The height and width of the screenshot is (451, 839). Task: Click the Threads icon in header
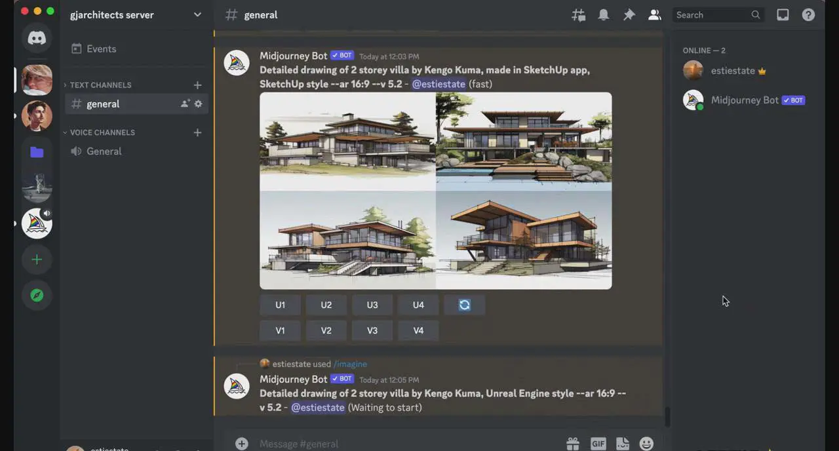point(578,15)
